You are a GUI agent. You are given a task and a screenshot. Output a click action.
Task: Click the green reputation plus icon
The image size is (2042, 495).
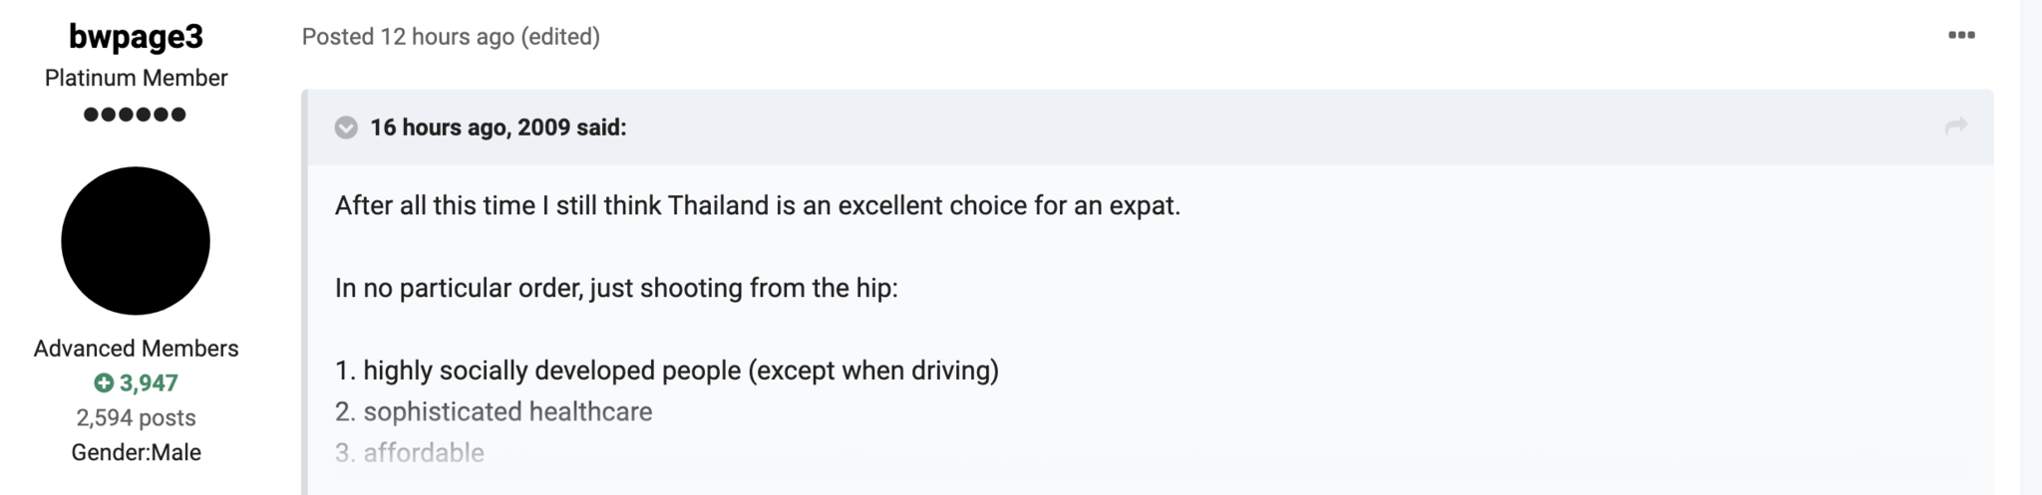point(104,382)
